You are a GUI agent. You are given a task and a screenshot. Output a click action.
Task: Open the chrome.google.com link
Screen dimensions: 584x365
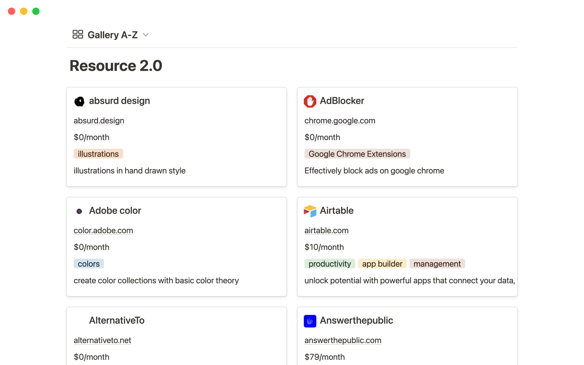(x=340, y=121)
